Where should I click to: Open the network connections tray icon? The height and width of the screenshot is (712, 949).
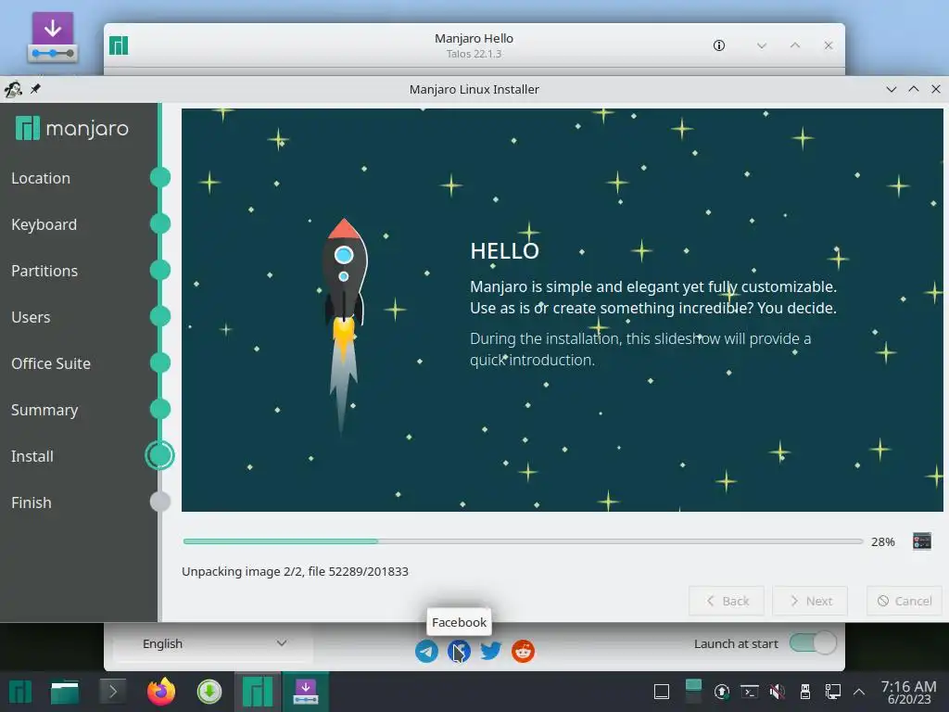click(833, 692)
